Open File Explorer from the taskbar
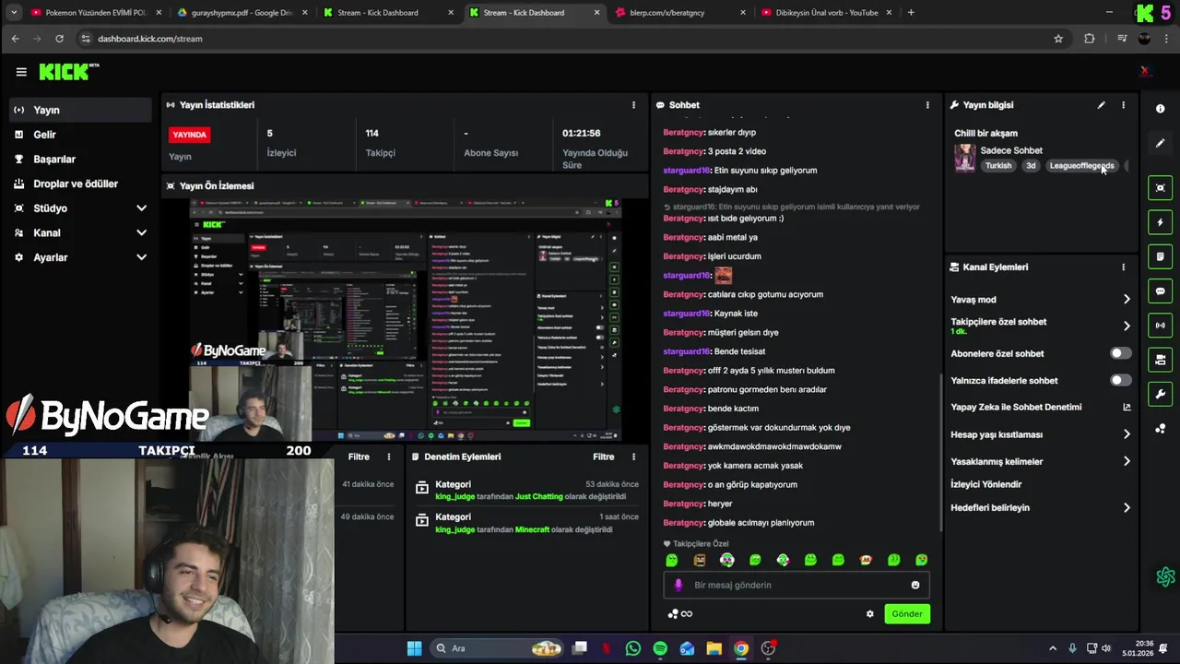 tap(714, 648)
